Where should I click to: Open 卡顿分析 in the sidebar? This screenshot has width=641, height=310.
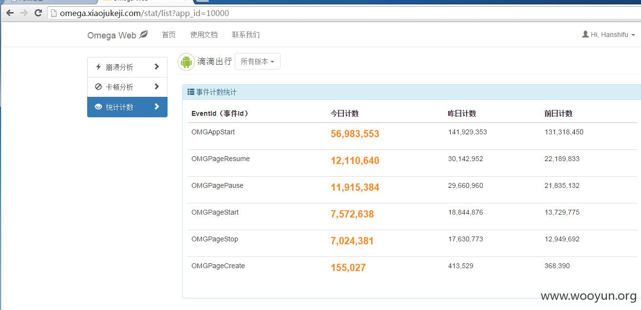coord(127,87)
